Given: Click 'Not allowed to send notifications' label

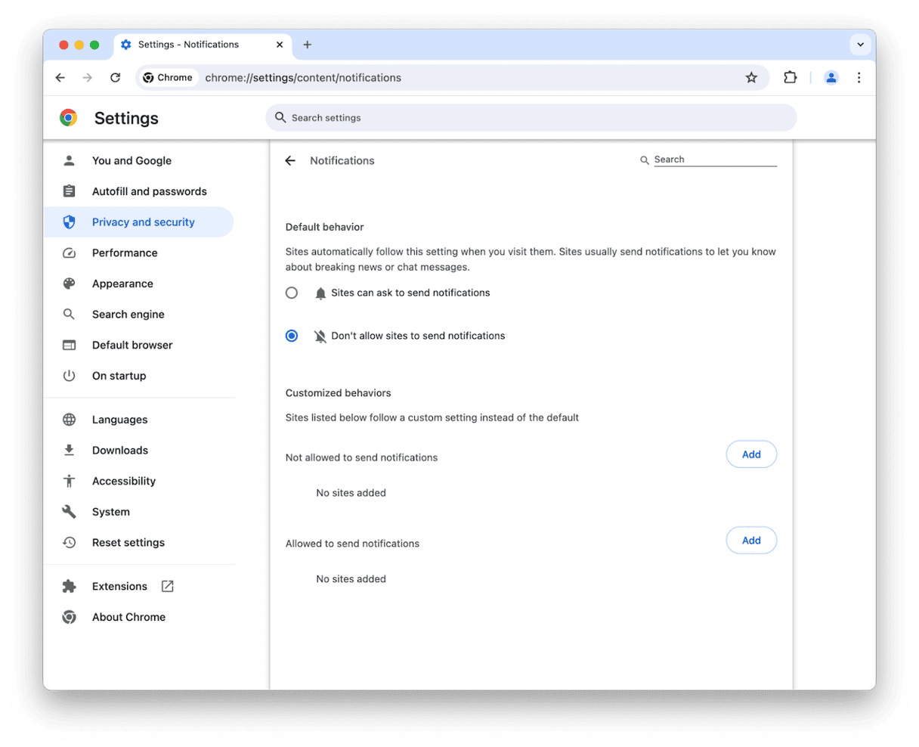Looking at the screenshot, I should click(x=361, y=457).
